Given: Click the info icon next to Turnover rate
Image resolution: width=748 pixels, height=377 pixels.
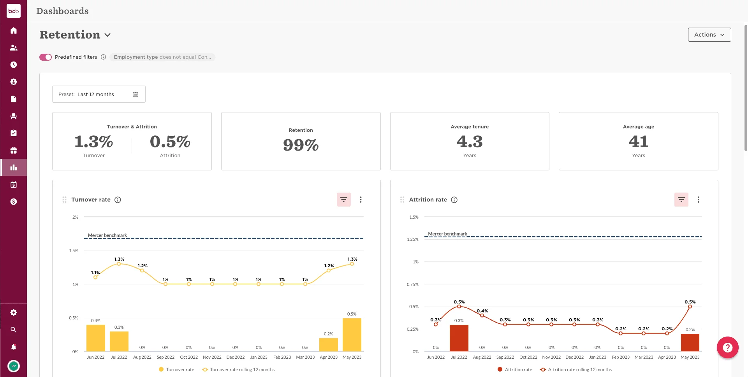Looking at the screenshot, I should (x=118, y=200).
